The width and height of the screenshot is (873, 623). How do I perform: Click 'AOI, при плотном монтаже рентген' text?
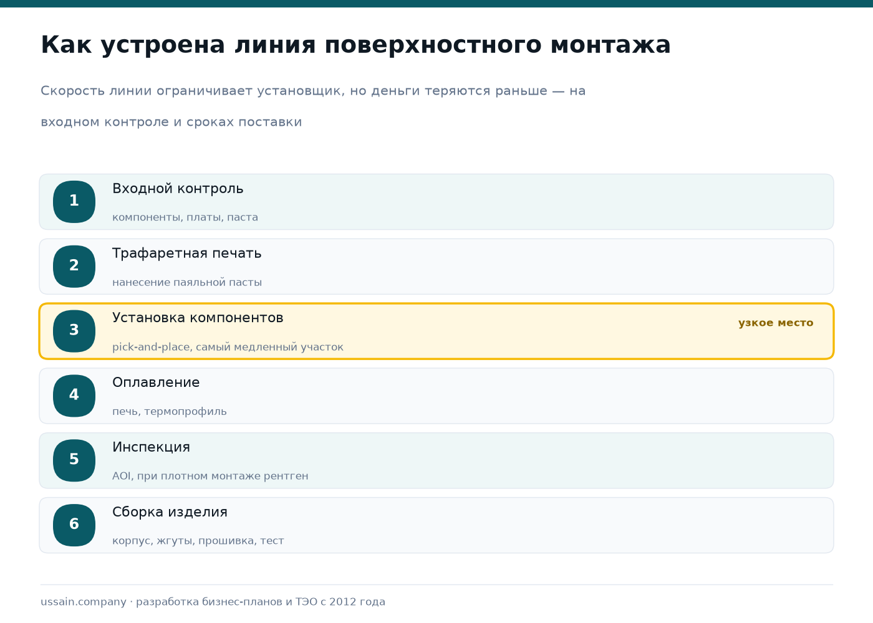tap(210, 476)
